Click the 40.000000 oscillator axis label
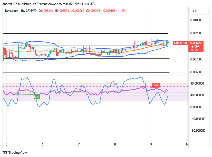 pyautogui.click(x=197, y=95)
